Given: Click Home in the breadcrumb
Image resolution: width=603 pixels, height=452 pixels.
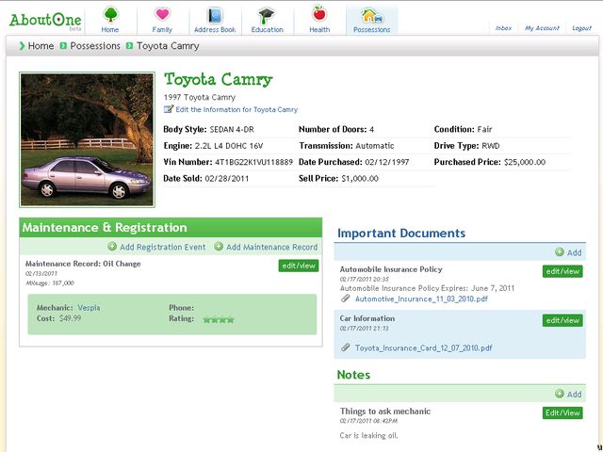Looking at the screenshot, I should point(41,46).
